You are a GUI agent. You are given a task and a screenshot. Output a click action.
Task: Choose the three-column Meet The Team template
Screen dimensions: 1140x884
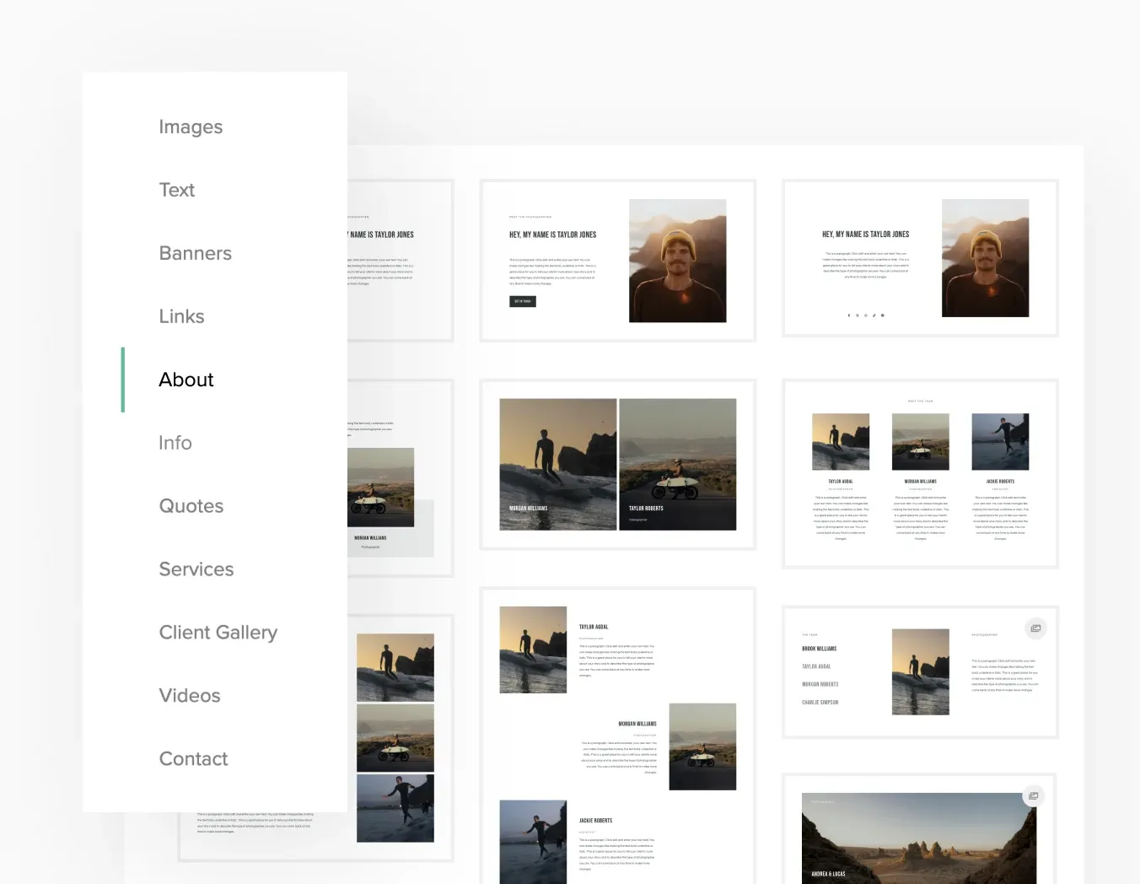coord(919,472)
